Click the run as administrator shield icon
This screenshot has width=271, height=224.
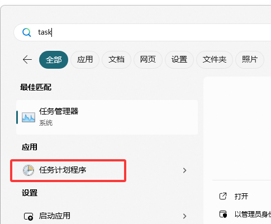click(x=223, y=214)
